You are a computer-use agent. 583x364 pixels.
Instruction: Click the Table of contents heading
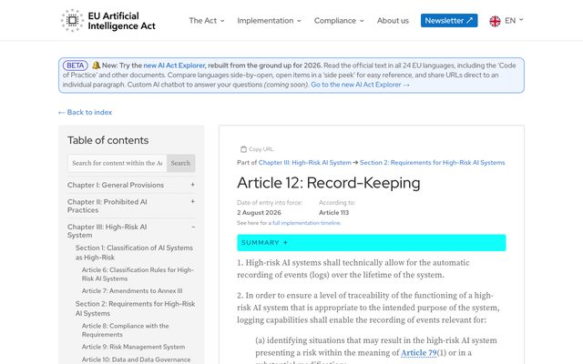pyautogui.click(x=107, y=140)
